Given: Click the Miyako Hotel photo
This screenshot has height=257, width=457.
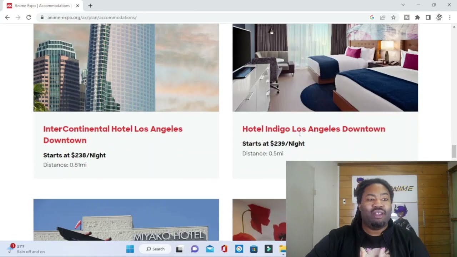Looking at the screenshot, I should point(126,220).
